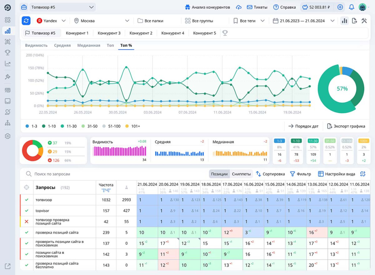Toggle the chart display icon in toolbar
Screen dimensions: 375x275
(344, 21)
